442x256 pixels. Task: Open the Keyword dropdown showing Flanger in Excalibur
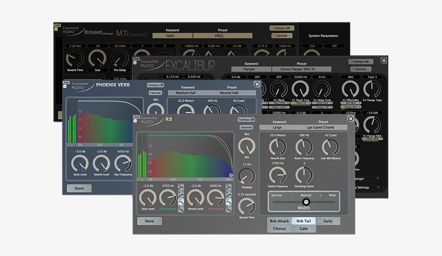coord(251,69)
